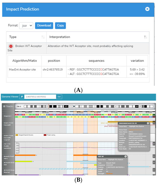Image resolution: width=159 pixels, height=185 pixels.
Task: Click the Genome Viewer tool icon
Action: pos(22,97)
